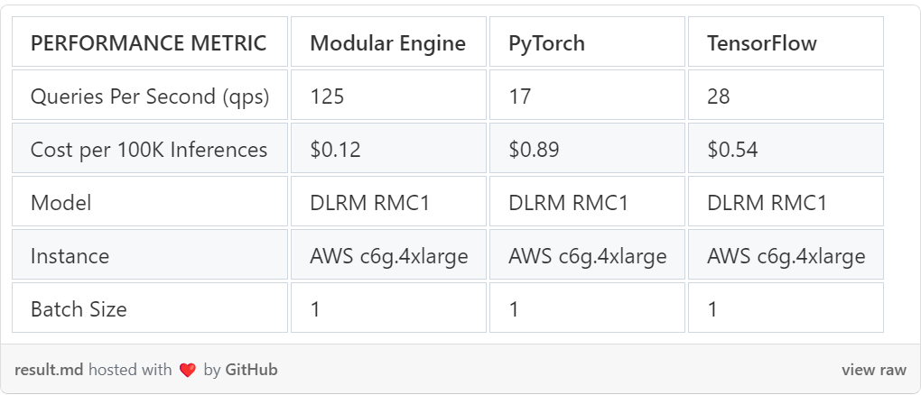
Task: Click the PyTorch 17 qps cell
Action: pos(587,95)
